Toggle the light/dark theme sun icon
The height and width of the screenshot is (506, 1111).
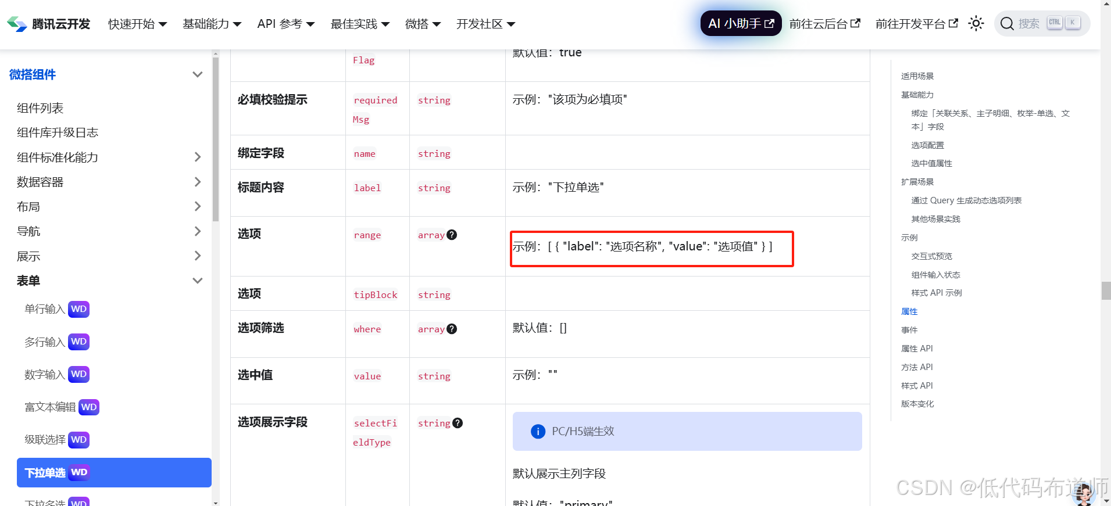coord(976,24)
